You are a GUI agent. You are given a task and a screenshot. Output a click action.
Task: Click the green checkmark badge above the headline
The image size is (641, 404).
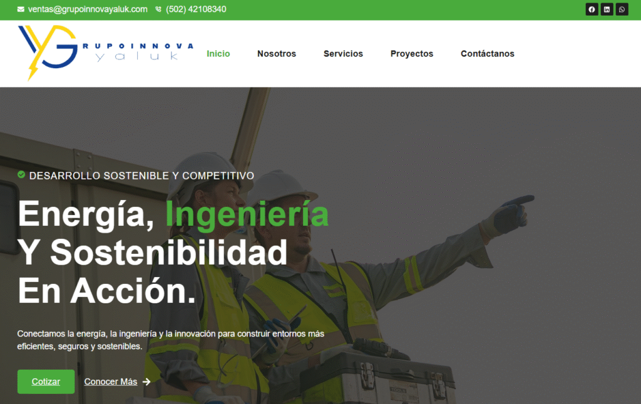(x=21, y=175)
